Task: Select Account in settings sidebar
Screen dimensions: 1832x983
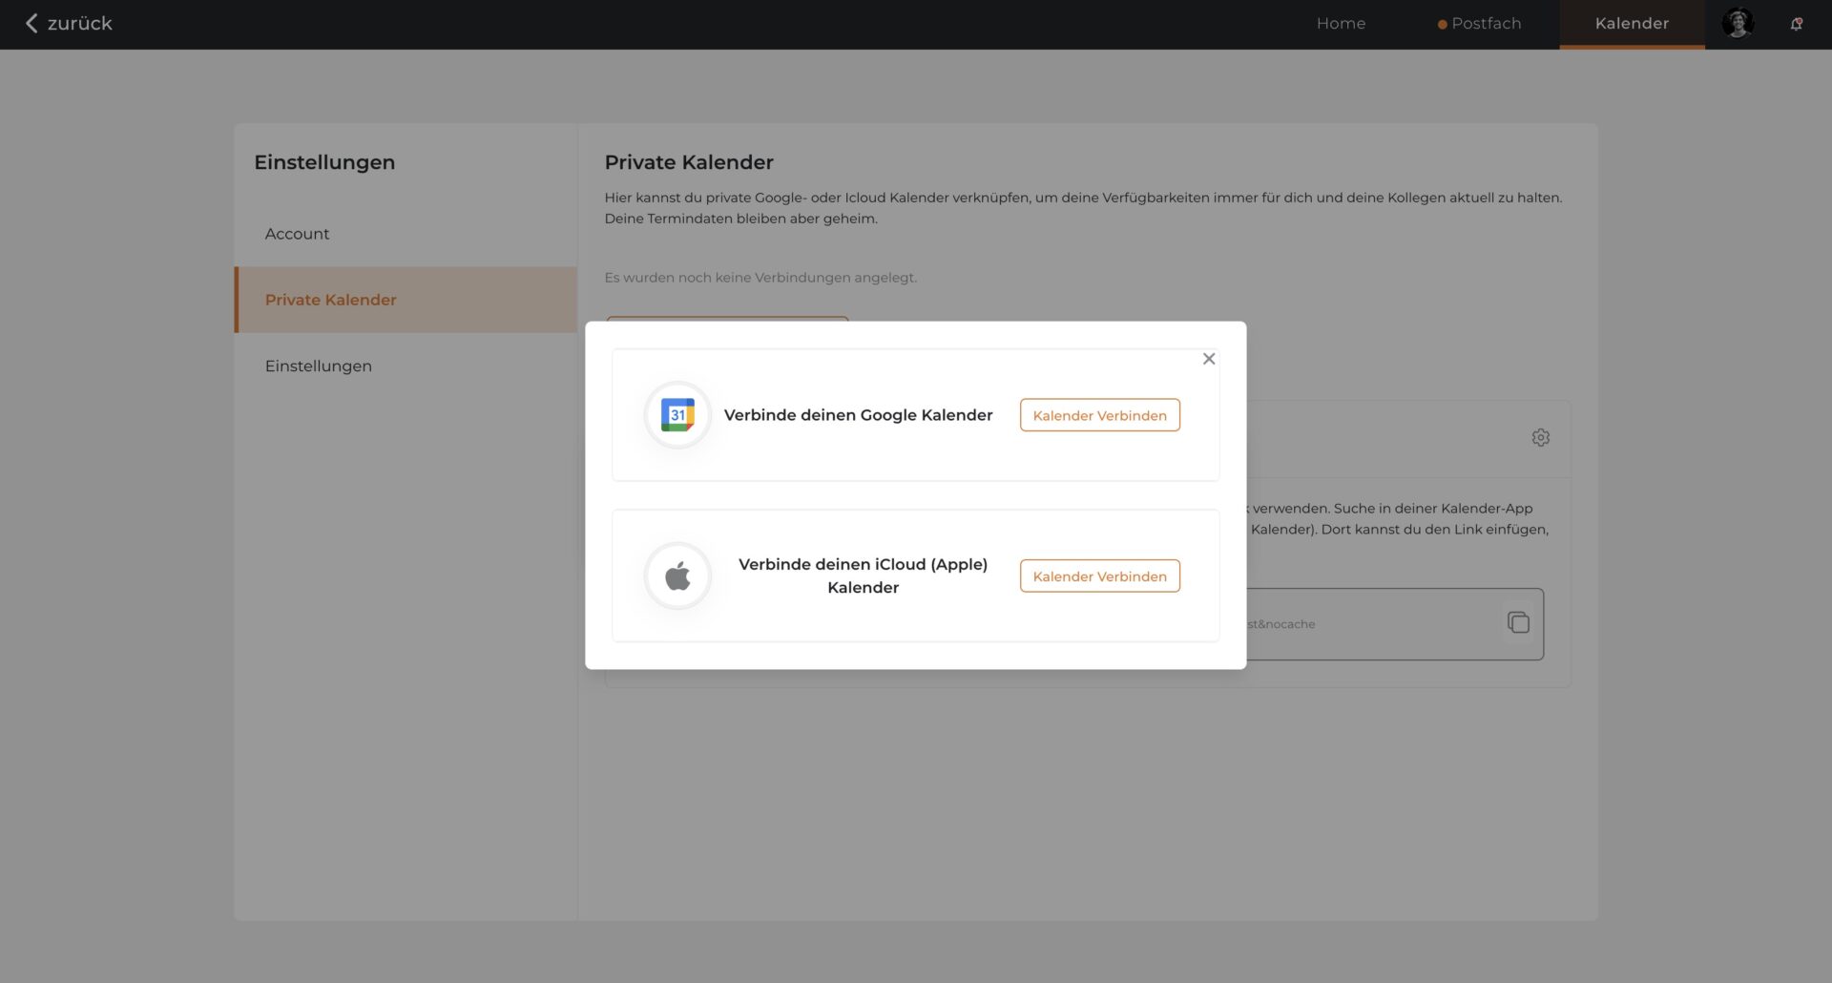Action: click(297, 234)
